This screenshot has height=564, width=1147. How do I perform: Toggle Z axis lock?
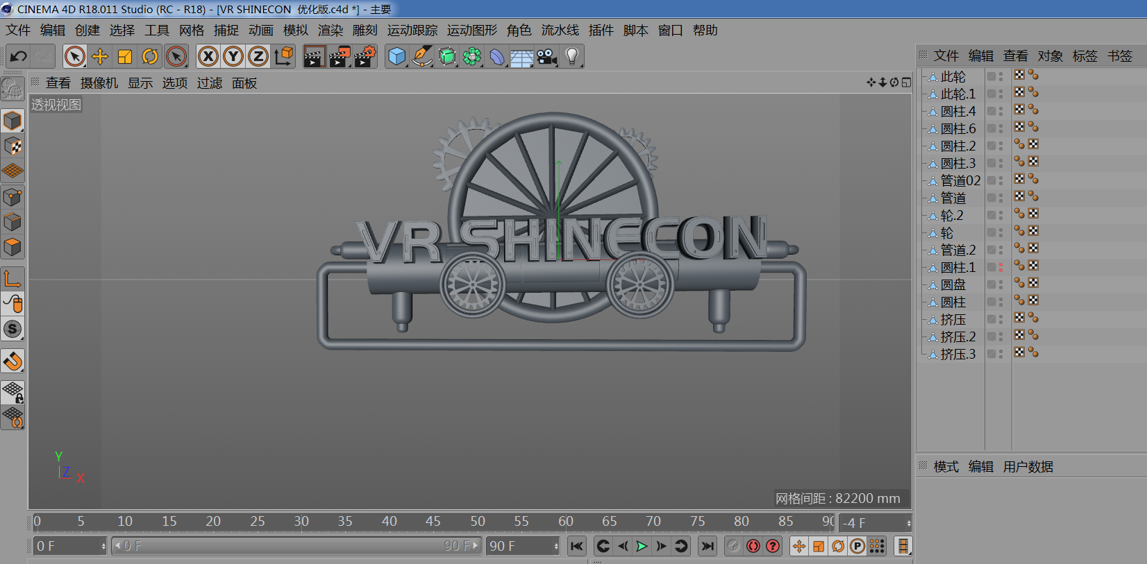258,56
